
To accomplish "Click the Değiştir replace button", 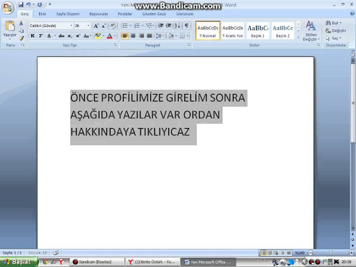I will point(336,31).
